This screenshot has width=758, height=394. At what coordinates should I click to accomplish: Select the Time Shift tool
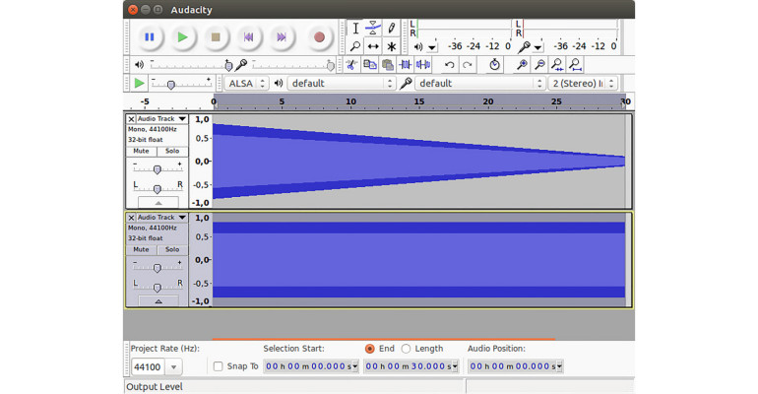click(x=373, y=46)
